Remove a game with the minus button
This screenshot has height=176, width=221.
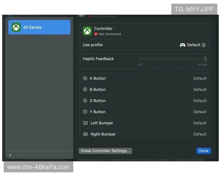(x=19, y=155)
